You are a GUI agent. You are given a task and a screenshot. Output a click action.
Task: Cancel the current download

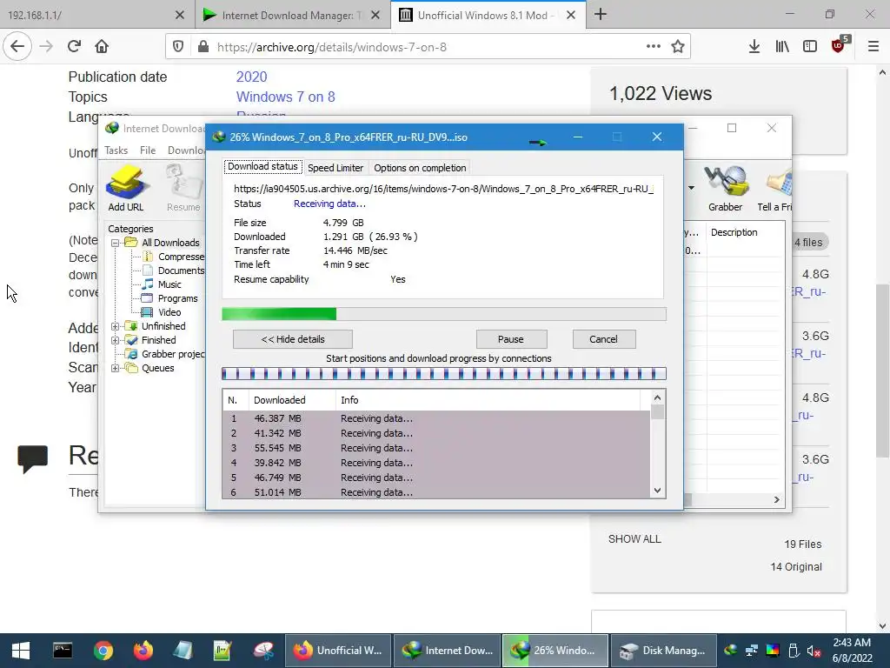tap(604, 339)
